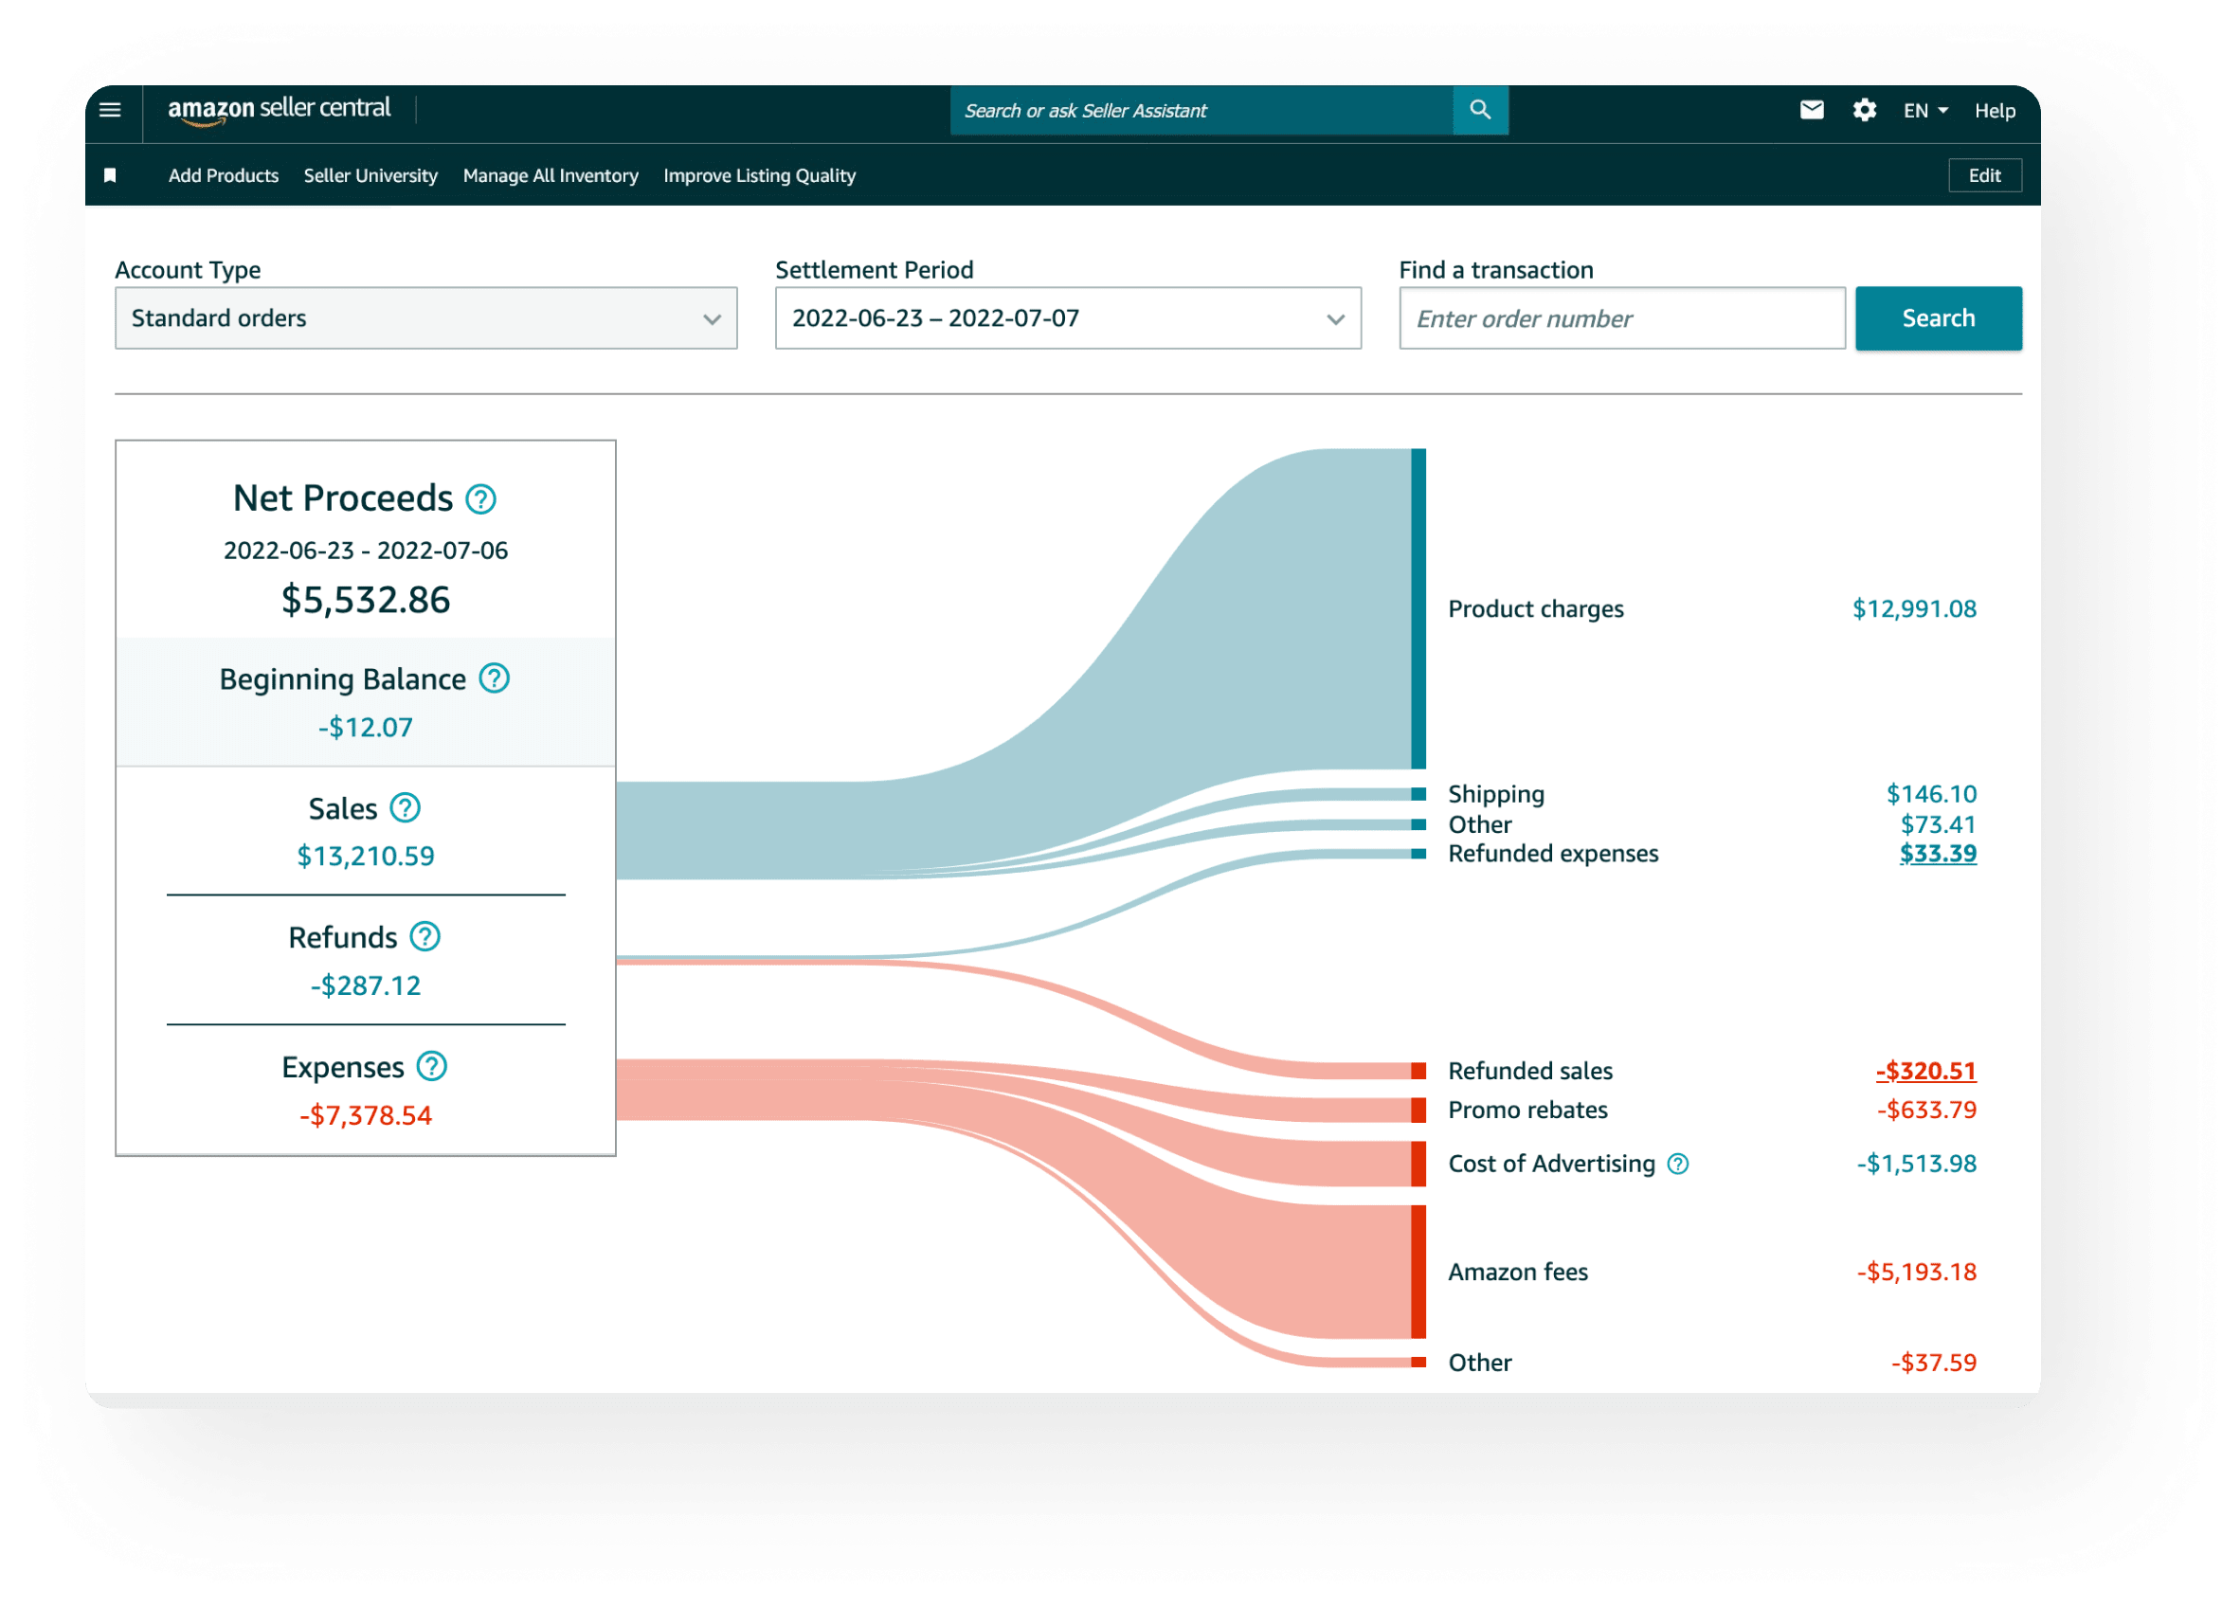Click the Expenses total -$7,378.54
The height and width of the screenshot is (1608, 2240).
pos(366,1115)
